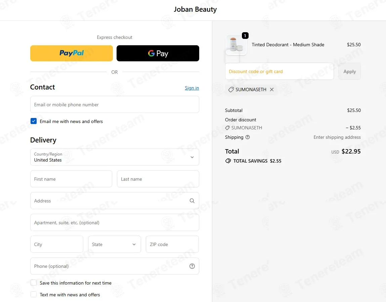Focus the Phone (optional) field
This screenshot has width=386, height=302.
click(x=115, y=266)
